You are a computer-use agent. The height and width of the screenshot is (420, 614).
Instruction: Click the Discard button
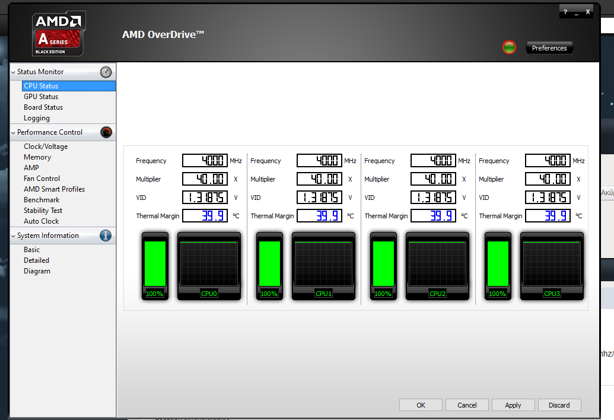tap(559, 405)
